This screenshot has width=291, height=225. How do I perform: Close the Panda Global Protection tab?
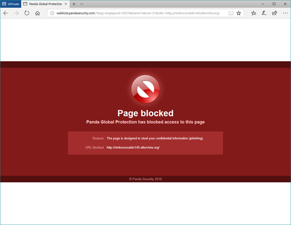tap(66, 4)
